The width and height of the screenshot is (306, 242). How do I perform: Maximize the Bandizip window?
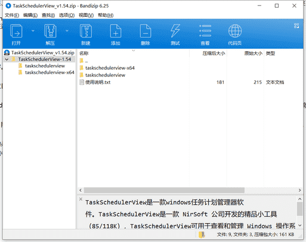click(x=277, y=6)
